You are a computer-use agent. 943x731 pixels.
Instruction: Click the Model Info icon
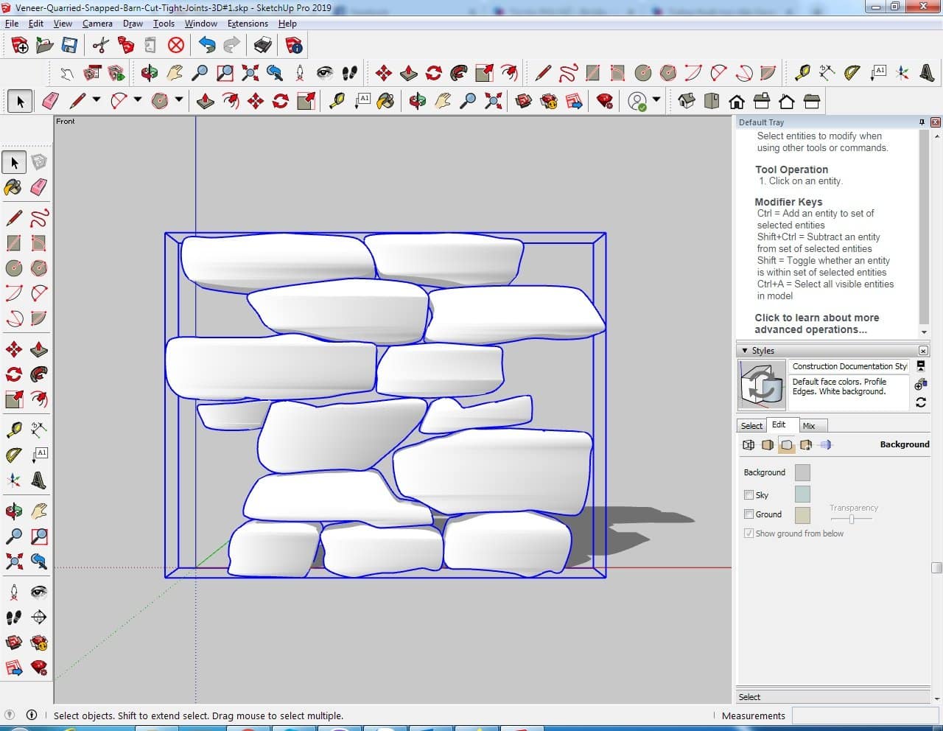(294, 46)
